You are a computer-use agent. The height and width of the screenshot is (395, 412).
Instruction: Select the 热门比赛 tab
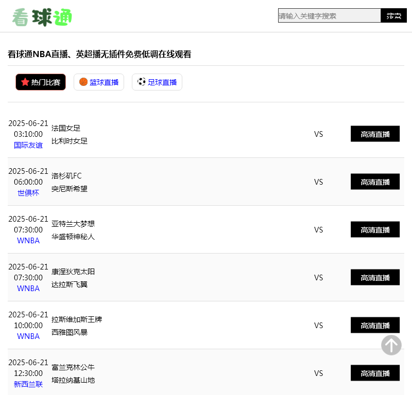tap(41, 82)
